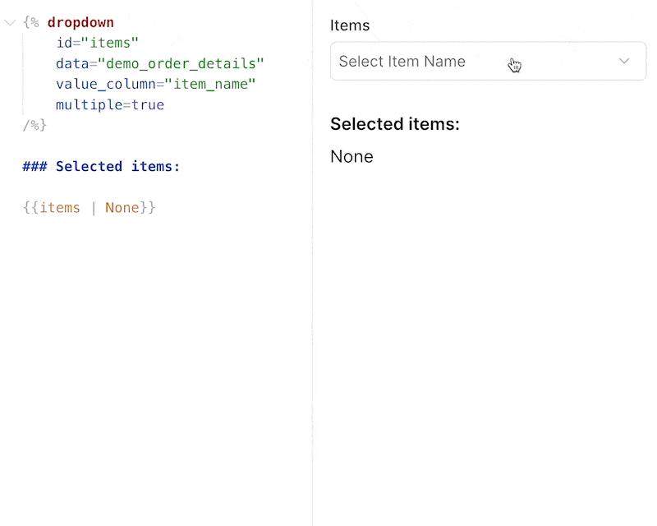657x526 pixels.
Task: Click the None fallback value in code
Action: 122,207
